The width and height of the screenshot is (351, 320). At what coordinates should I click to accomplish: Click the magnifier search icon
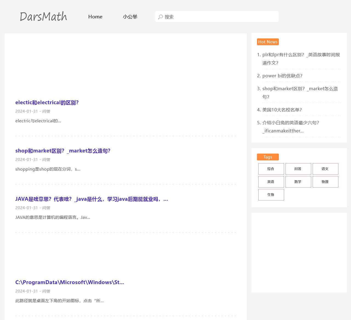(x=160, y=17)
